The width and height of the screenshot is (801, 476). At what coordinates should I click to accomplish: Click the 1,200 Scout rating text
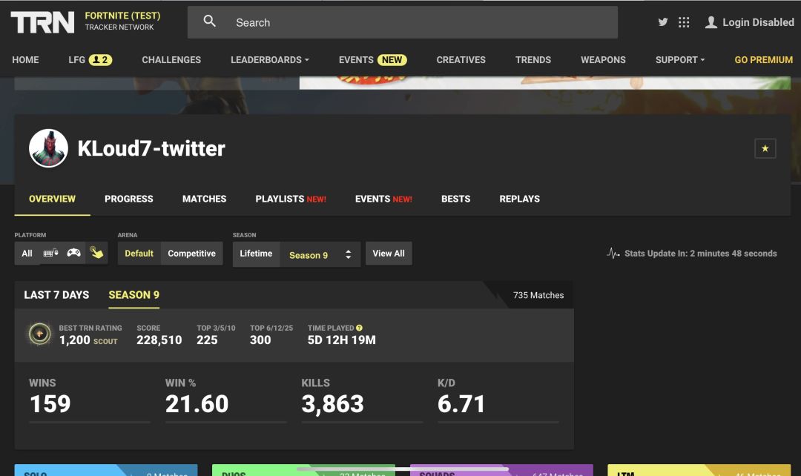pyautogui.click(x=88, y=340)
